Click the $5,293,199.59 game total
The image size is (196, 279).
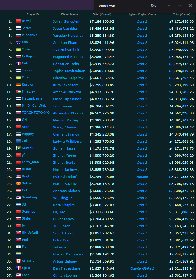tap(181, 85)
